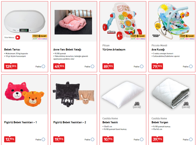Toggle Paylaş circle for Bebek Yorgan
Viewport: 196px width, 145px height.
(x=191, y=140)
